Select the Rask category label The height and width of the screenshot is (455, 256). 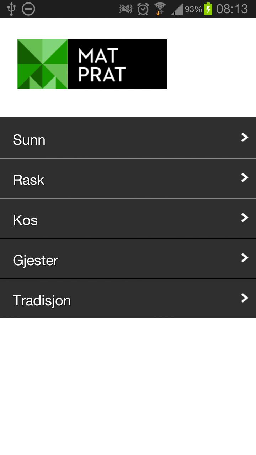click(x=28, y=180)
